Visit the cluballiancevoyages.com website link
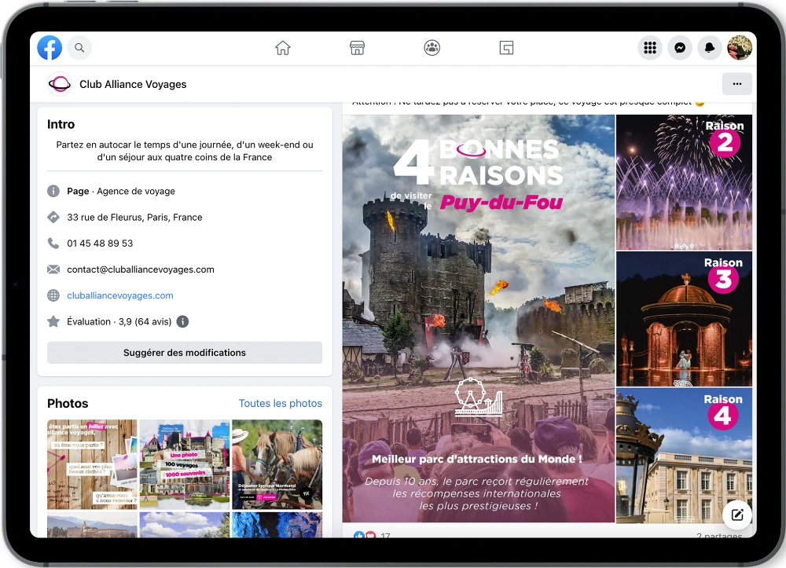 (x=120, y=295)
